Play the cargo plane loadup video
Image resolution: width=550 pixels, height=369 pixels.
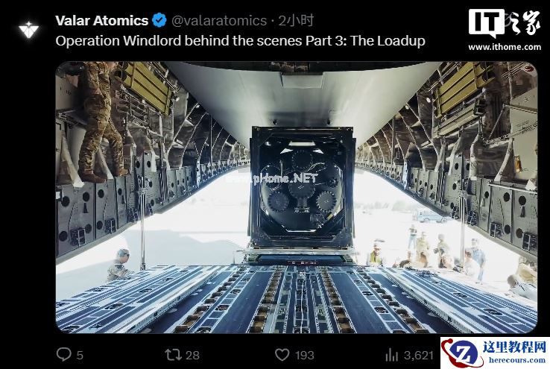pyautogui.click(x=297, y=198)
